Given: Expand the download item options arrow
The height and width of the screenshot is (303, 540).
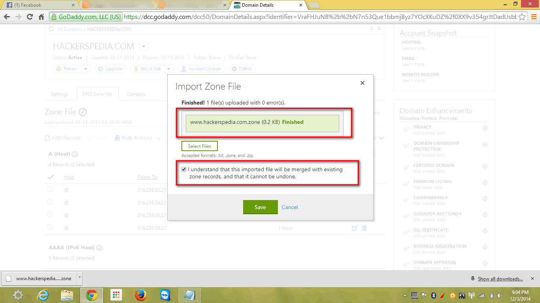Looking at the screenshot, I should (x=79, y=278).
